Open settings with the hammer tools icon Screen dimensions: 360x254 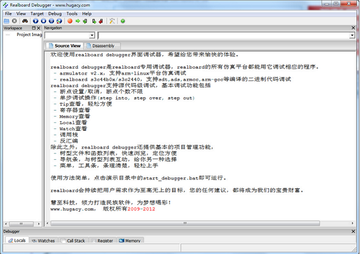[x=112, y=21]
